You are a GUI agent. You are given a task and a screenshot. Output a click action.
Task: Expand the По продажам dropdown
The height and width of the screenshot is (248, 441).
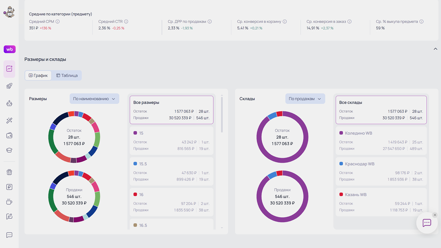pyautogui.click(x=305, y=99)
